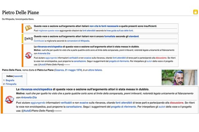The width and height of the screenshot is (199, 132).
Task: Open the actor's photo thumbnail
Action: click(180, 77)
